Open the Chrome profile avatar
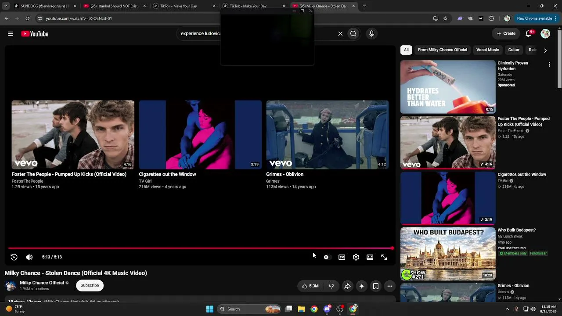 coord(507,18)
